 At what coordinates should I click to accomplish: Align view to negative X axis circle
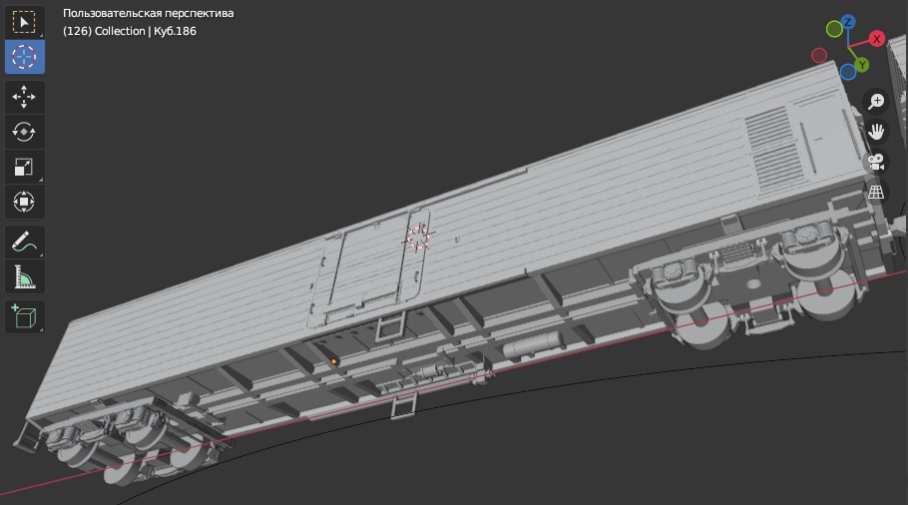(x=819, y=55)
